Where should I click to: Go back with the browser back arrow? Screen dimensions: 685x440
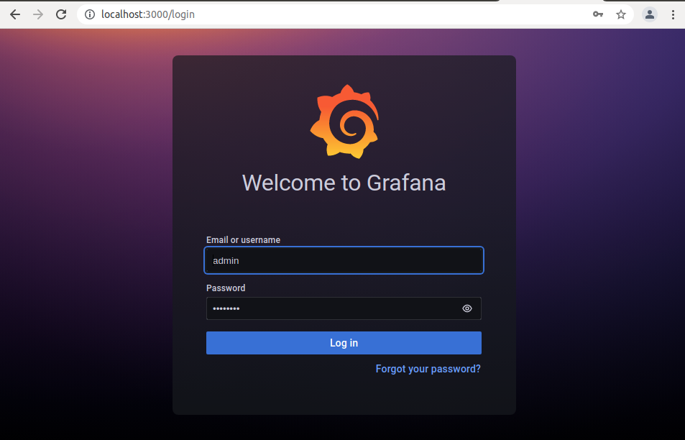(15, 14)
